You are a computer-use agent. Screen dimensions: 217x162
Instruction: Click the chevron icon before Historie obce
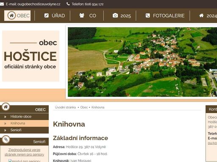(5, 117)
